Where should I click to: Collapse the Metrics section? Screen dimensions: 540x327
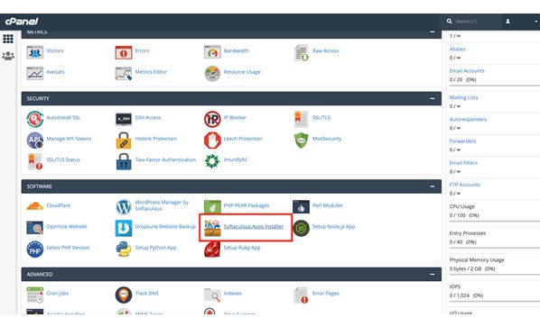click(x=433, y=32)
